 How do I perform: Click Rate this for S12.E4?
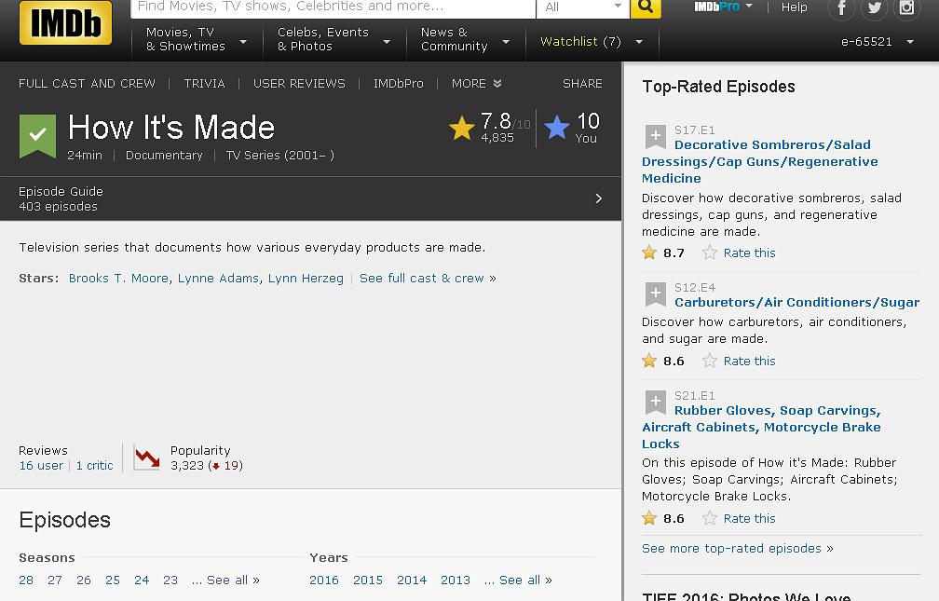click(749, 361)
